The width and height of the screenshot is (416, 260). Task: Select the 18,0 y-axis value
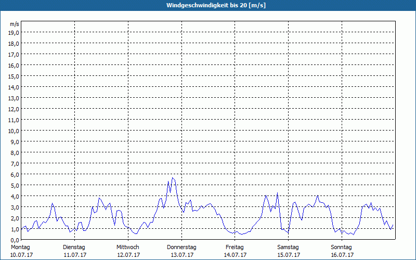pos(14,44)
